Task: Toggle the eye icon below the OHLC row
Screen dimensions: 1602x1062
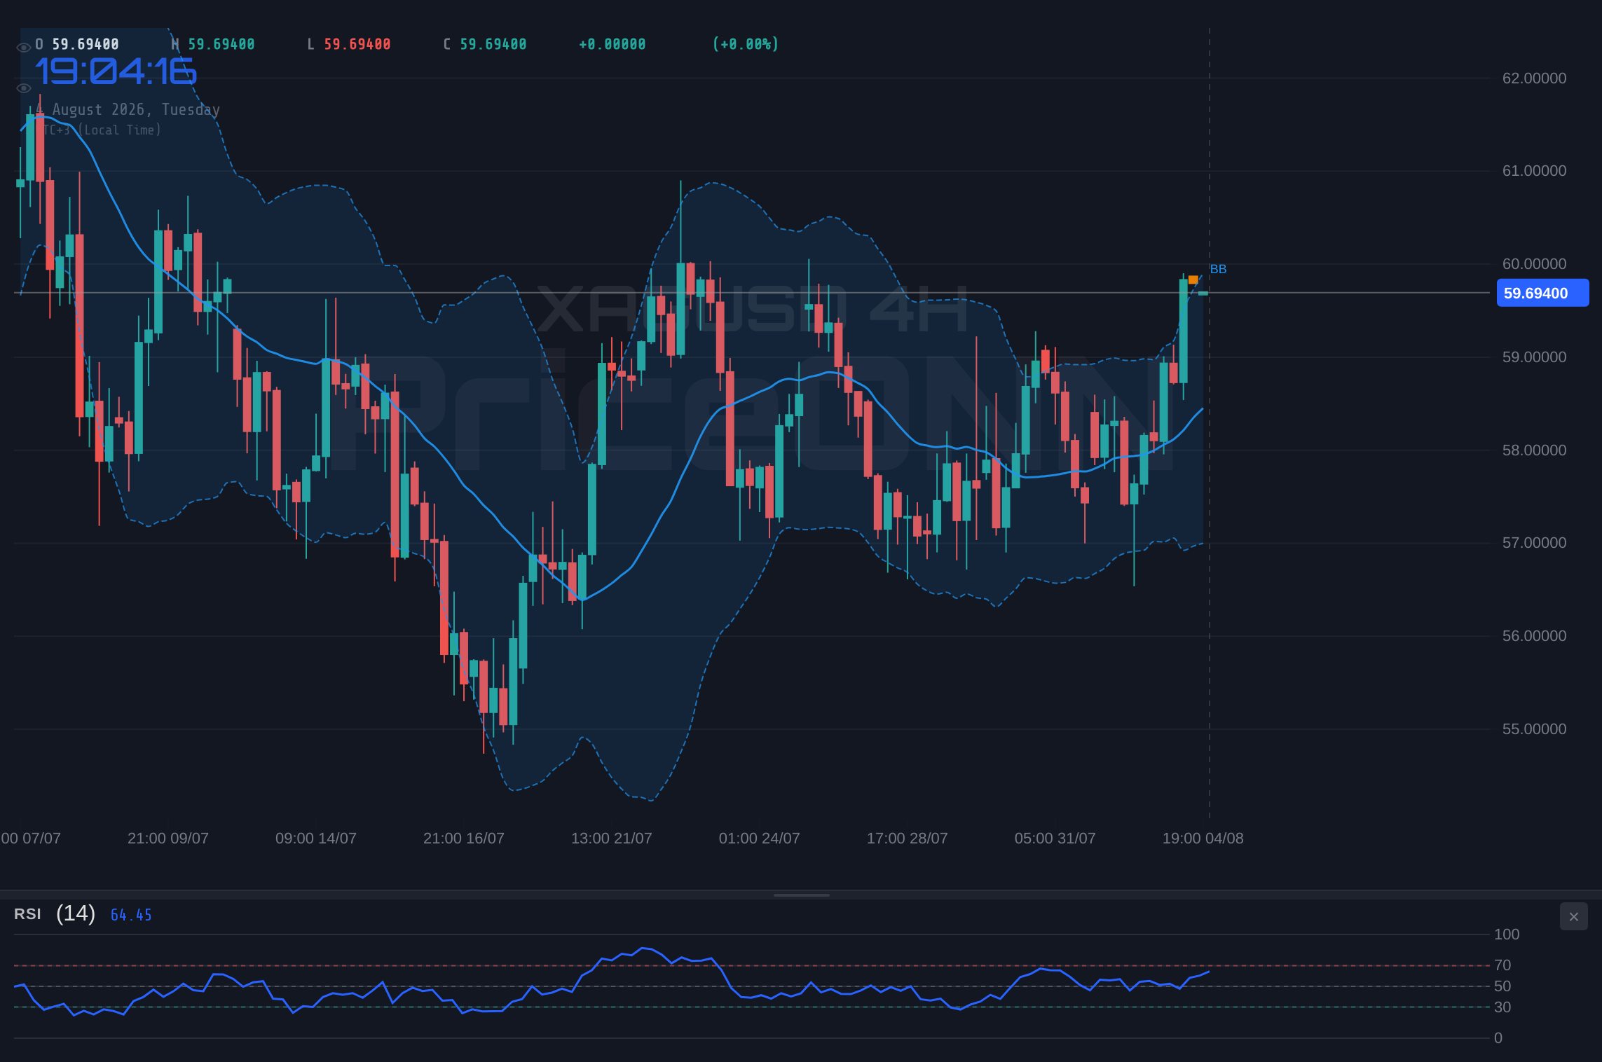Action: [23, 88]
